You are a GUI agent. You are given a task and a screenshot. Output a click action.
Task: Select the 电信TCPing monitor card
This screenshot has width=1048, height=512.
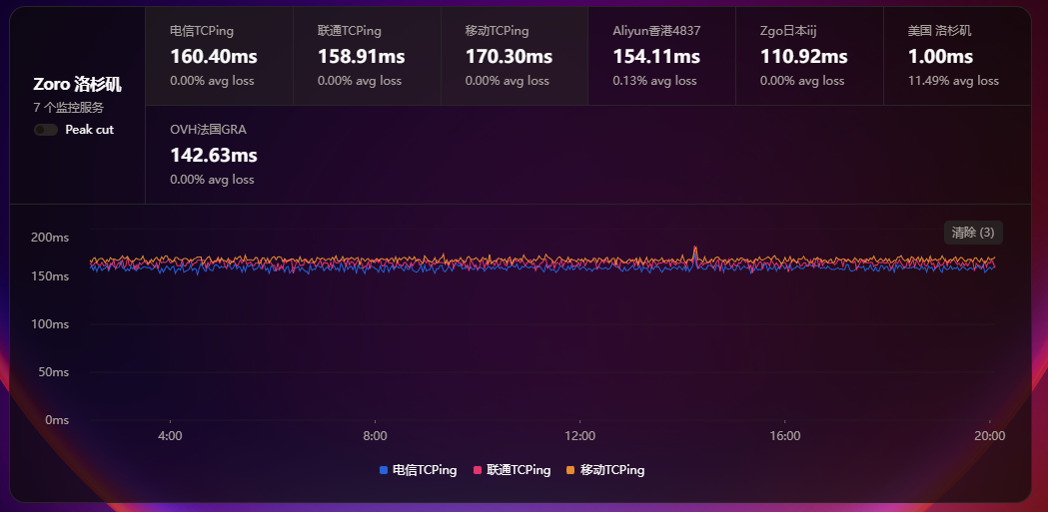[219, 56]
